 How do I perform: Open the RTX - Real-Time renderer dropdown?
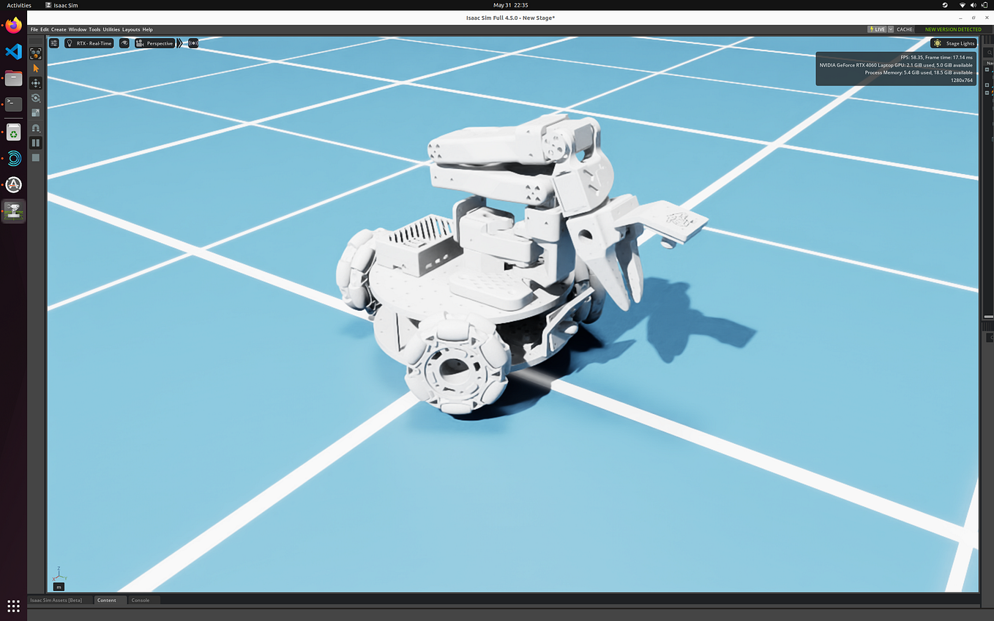point(89,43)
